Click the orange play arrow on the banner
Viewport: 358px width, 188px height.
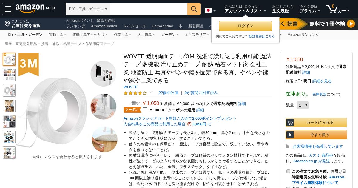351,24
